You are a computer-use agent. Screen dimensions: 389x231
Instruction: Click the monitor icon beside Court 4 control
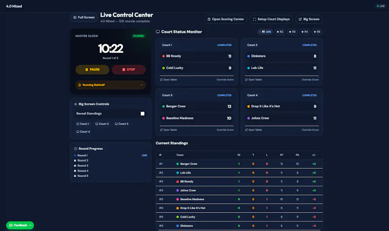(78, 132)
